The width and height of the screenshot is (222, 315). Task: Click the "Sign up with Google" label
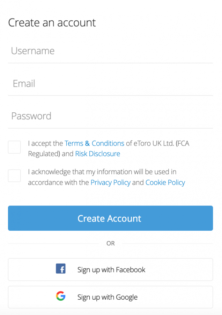(x=108, y=297)
